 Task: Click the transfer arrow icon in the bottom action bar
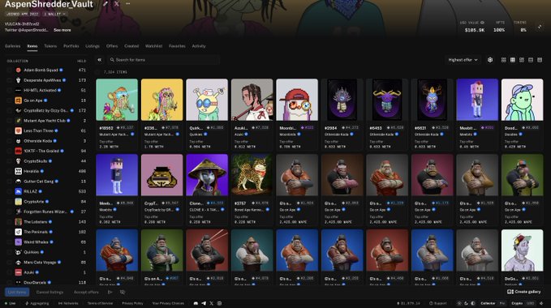click(x=110, y=292)
